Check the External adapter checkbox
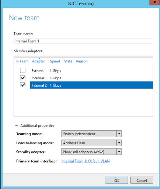160x189 pixels. click(x=23, y=70)
